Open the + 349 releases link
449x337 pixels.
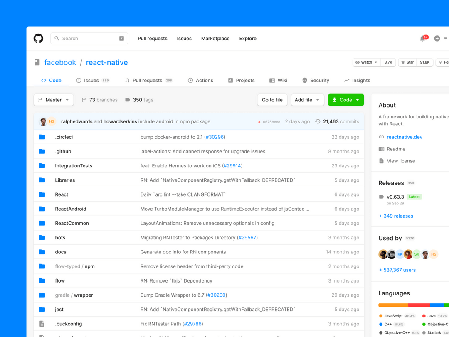point(396,216)
